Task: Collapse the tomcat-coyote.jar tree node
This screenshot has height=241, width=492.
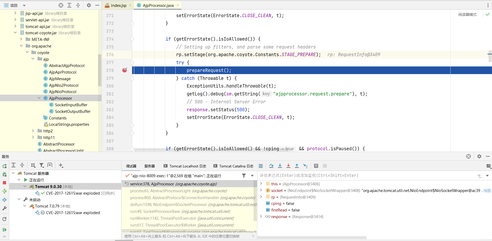Action: 15,33
